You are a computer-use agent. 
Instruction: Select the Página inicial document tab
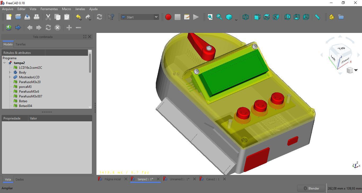tap(113, 179)
